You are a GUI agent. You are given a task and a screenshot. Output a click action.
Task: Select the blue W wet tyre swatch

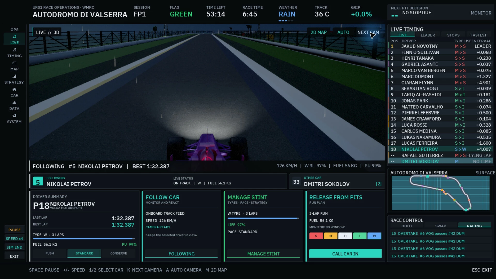tap(374, 236)
